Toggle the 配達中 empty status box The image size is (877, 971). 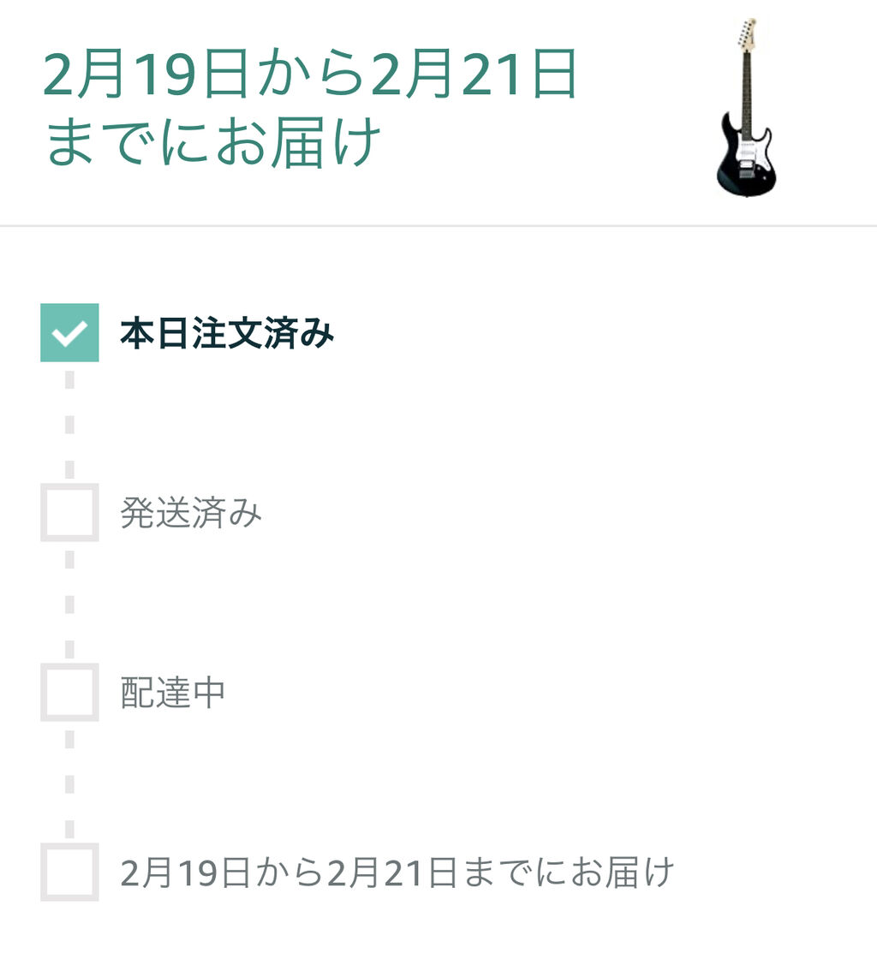(69, 692)
